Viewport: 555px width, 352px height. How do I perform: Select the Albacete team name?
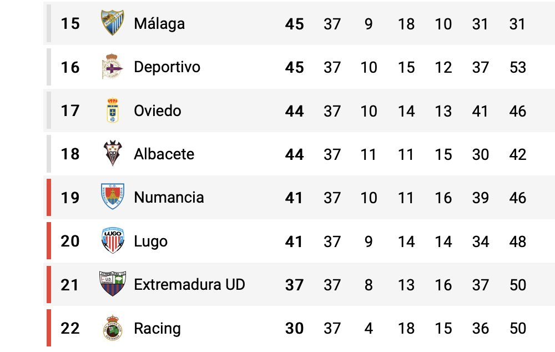click(x=164, y=154)
